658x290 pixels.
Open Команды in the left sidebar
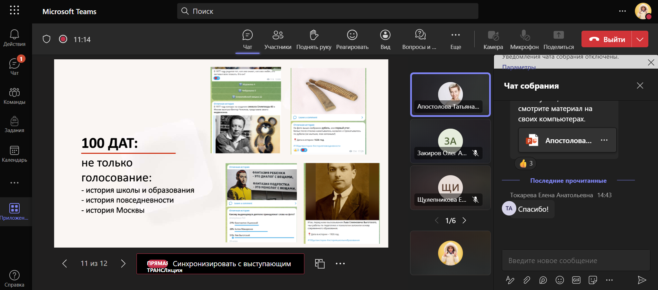tap(14, 96)
